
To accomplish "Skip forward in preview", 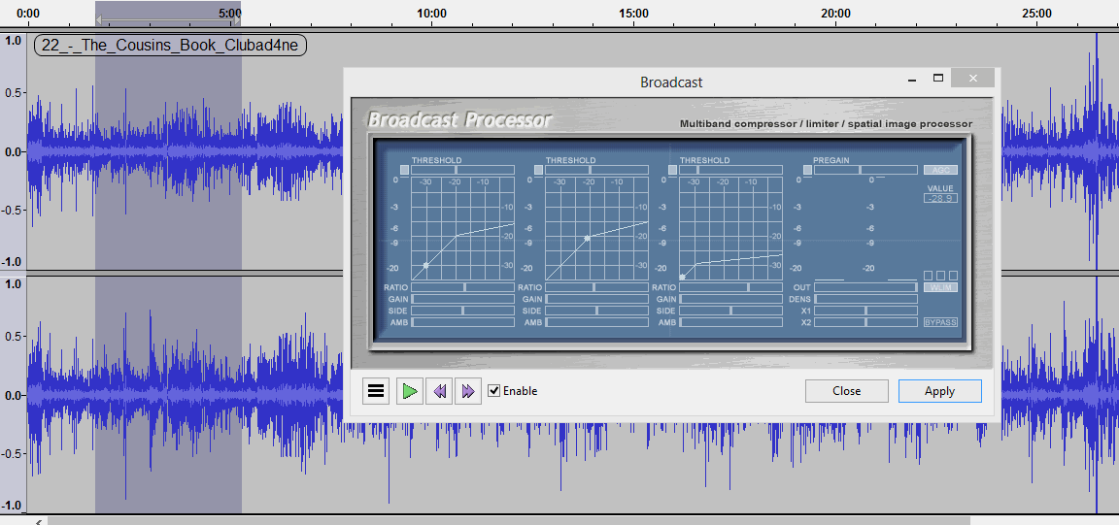I will click(468, 391).
